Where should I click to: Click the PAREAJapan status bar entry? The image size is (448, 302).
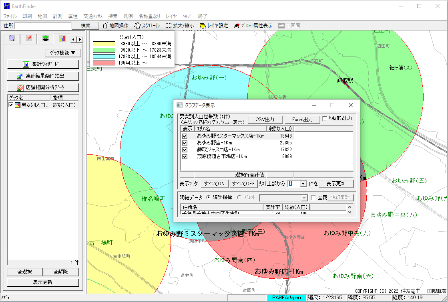coord(287,298)
